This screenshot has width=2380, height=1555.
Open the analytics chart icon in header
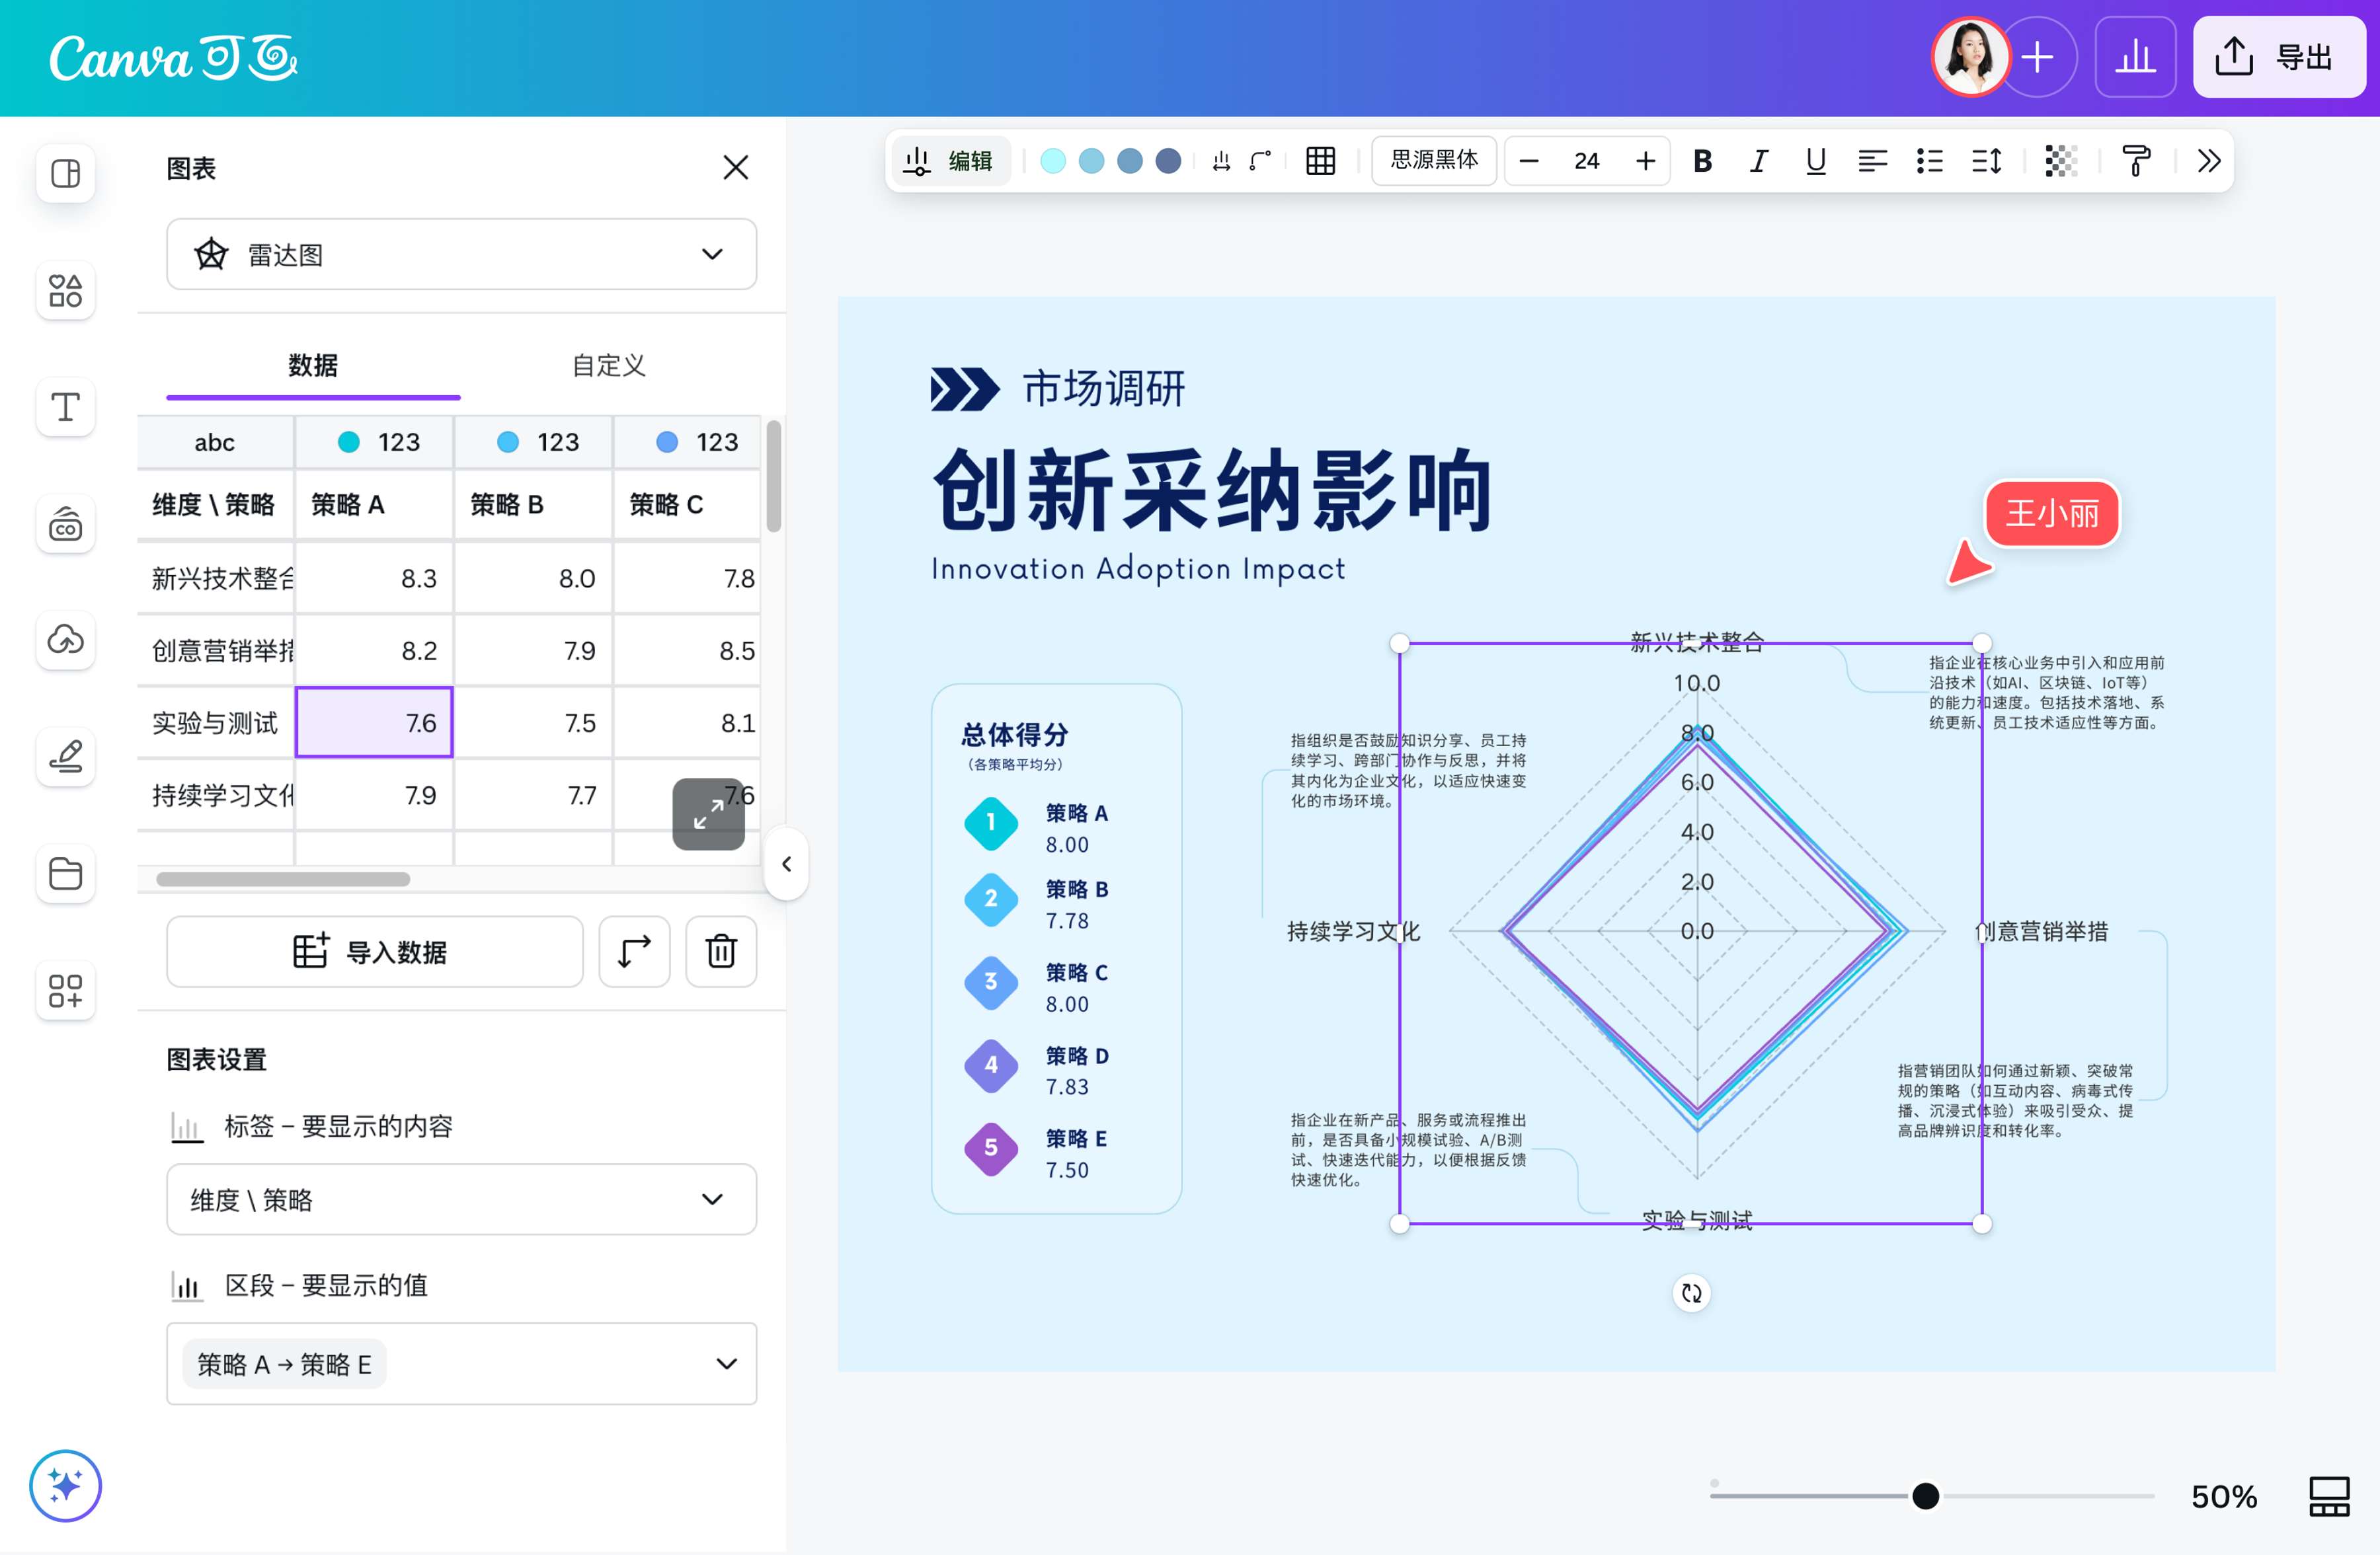point(2135,57)
